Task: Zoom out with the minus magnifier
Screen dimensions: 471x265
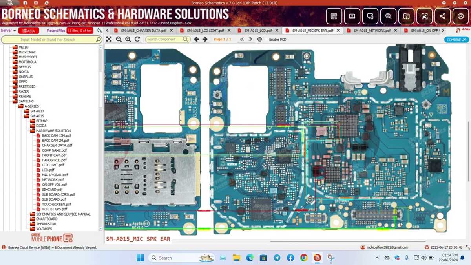Action: point(119,39)
